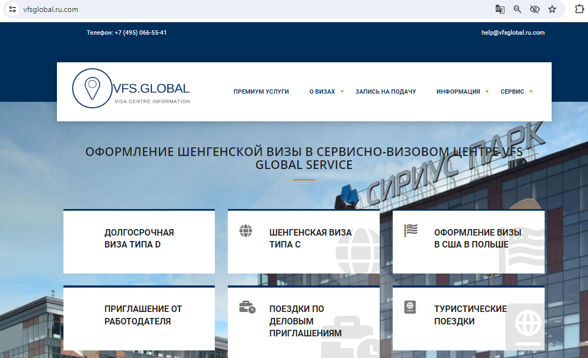588x358 pixels.
Task: Click the site information icon in address bar
Action: [x=12, y=9]
